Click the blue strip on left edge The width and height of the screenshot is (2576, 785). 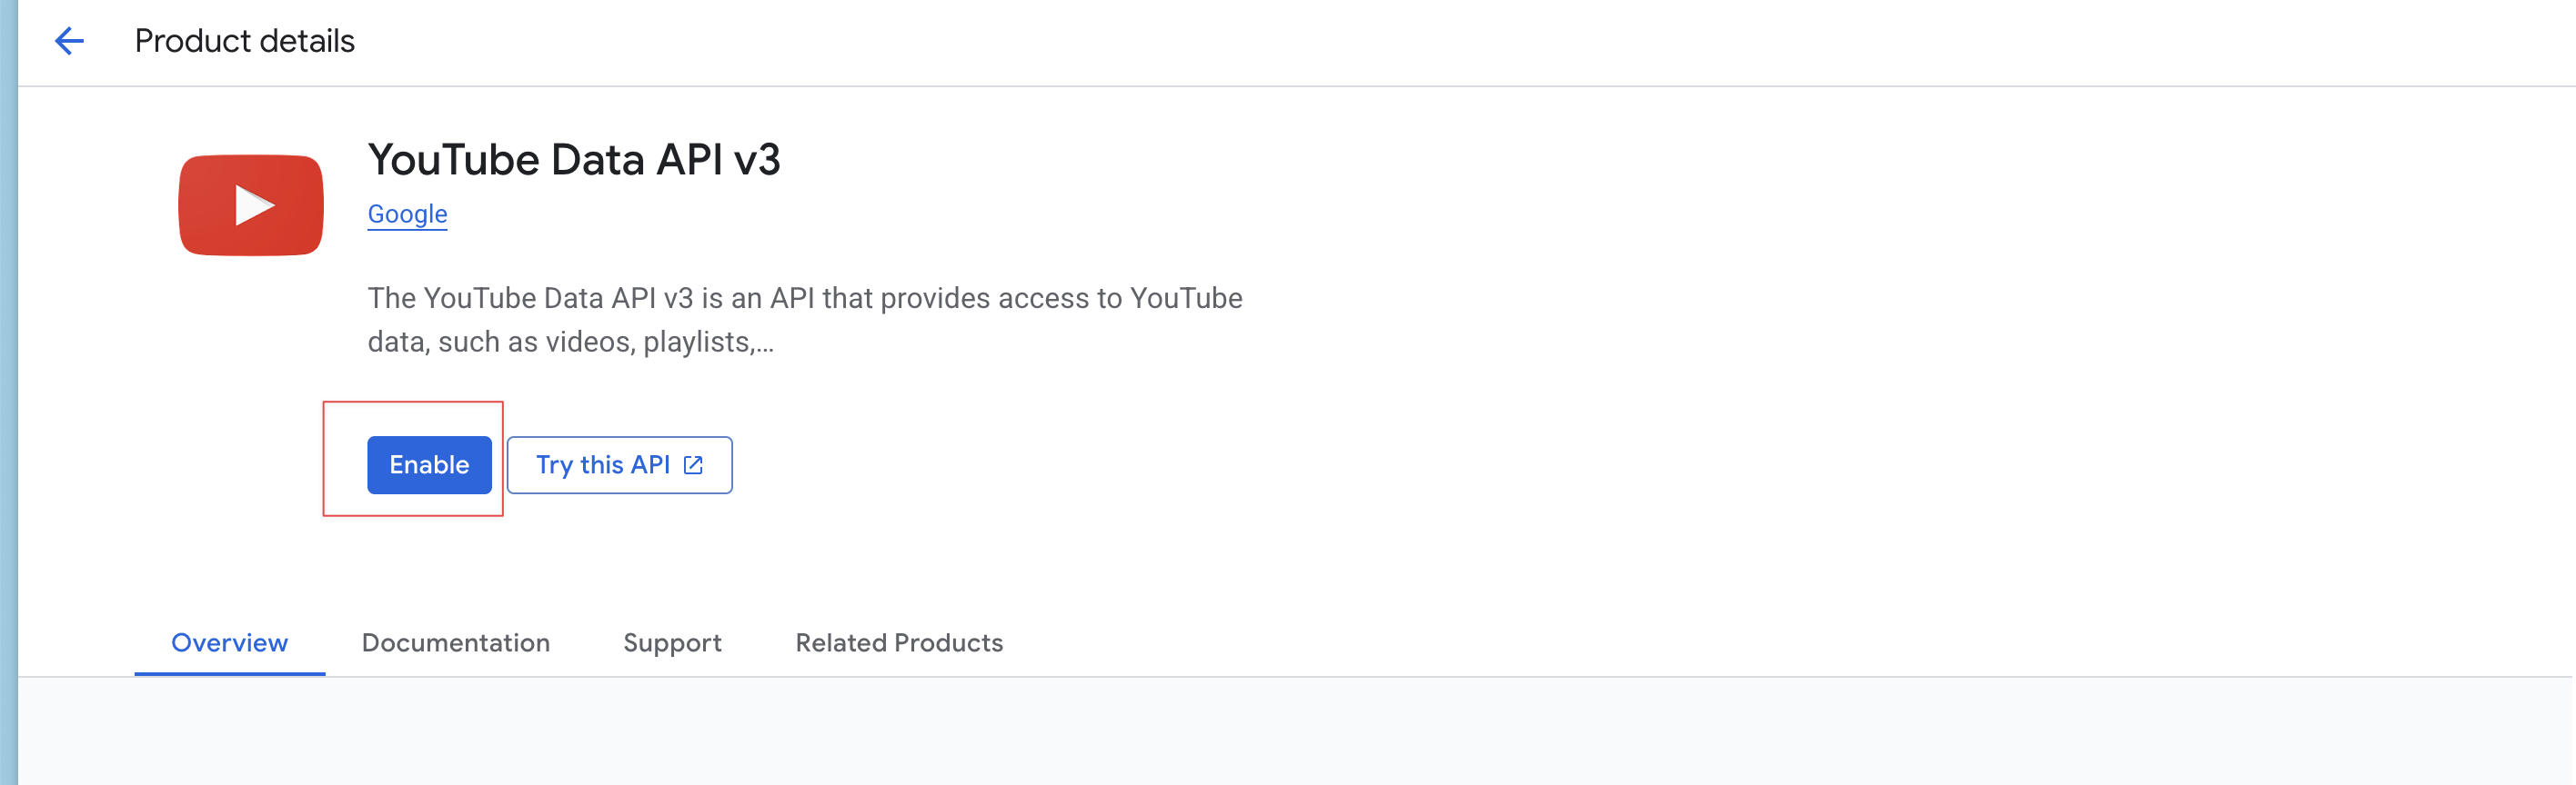point(8,392)
